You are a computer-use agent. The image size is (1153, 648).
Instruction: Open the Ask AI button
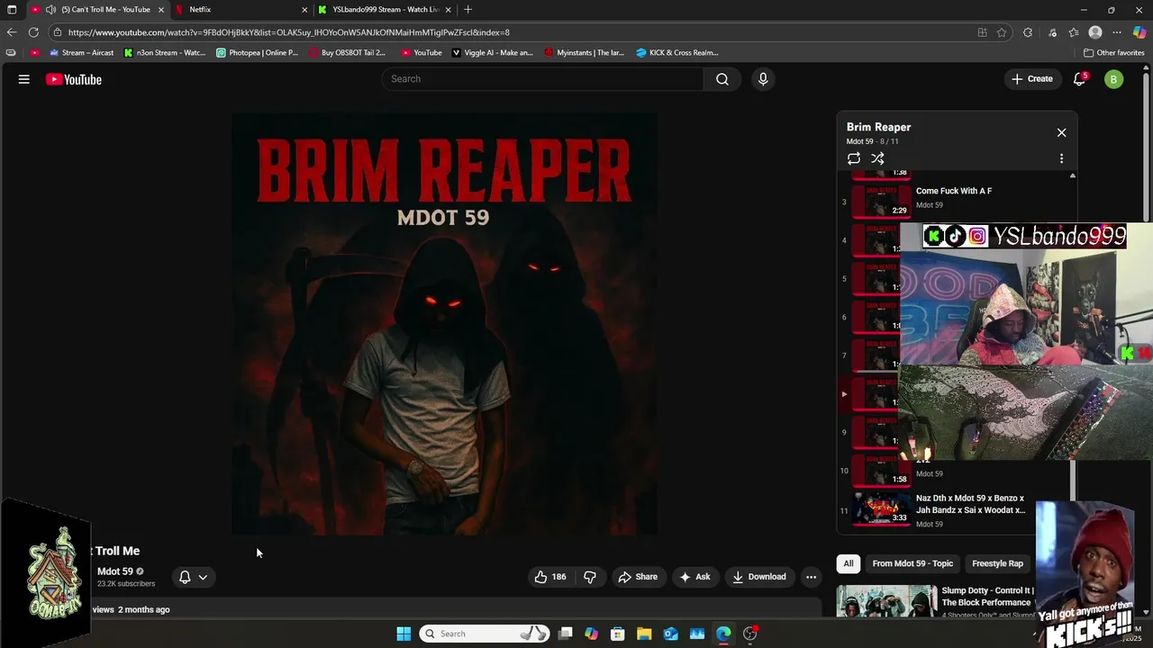click(x=695, y=577)
